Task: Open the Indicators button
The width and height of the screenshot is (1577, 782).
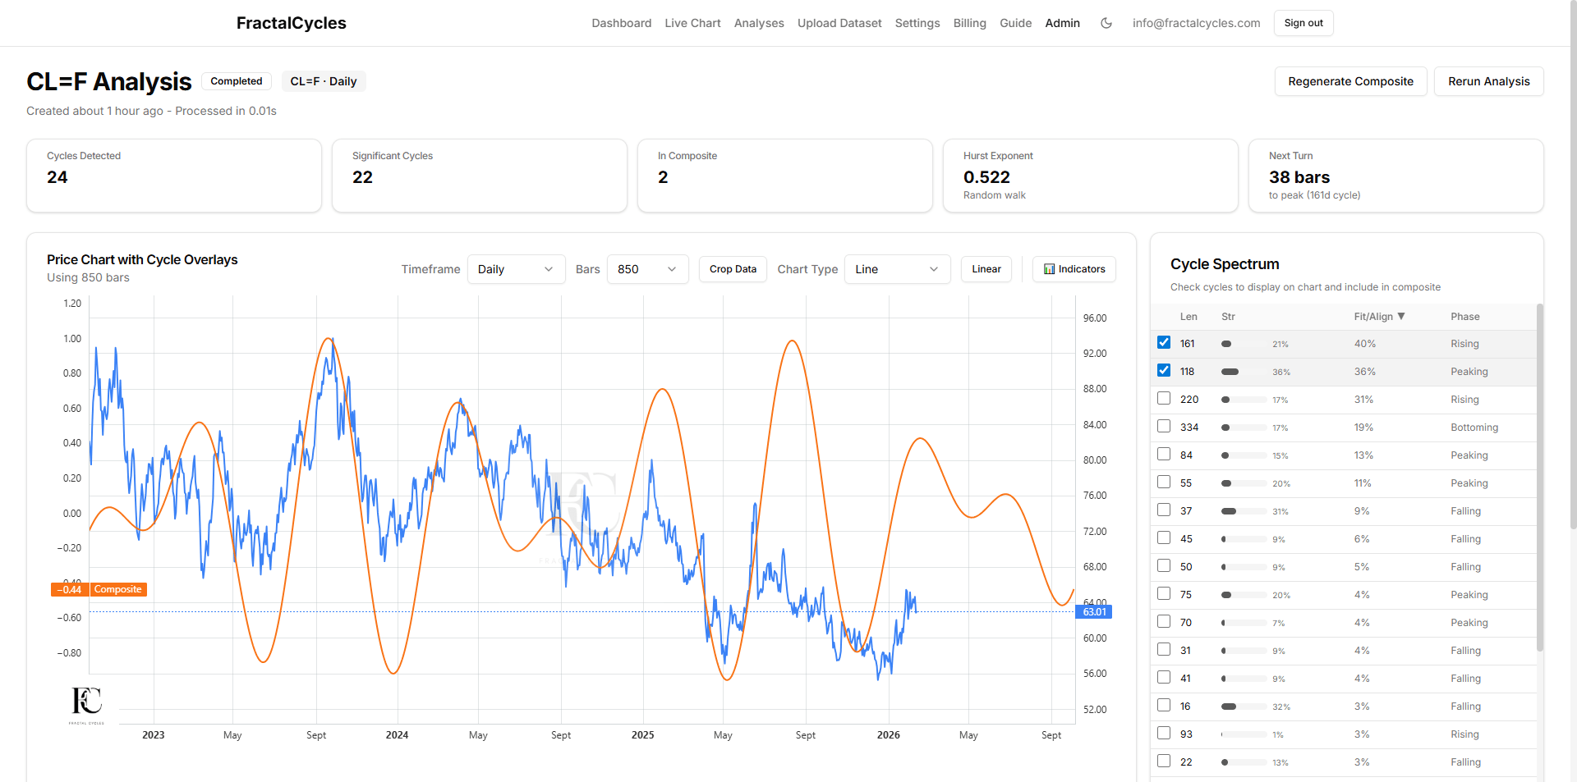Action: click(x=1074, y=269)
